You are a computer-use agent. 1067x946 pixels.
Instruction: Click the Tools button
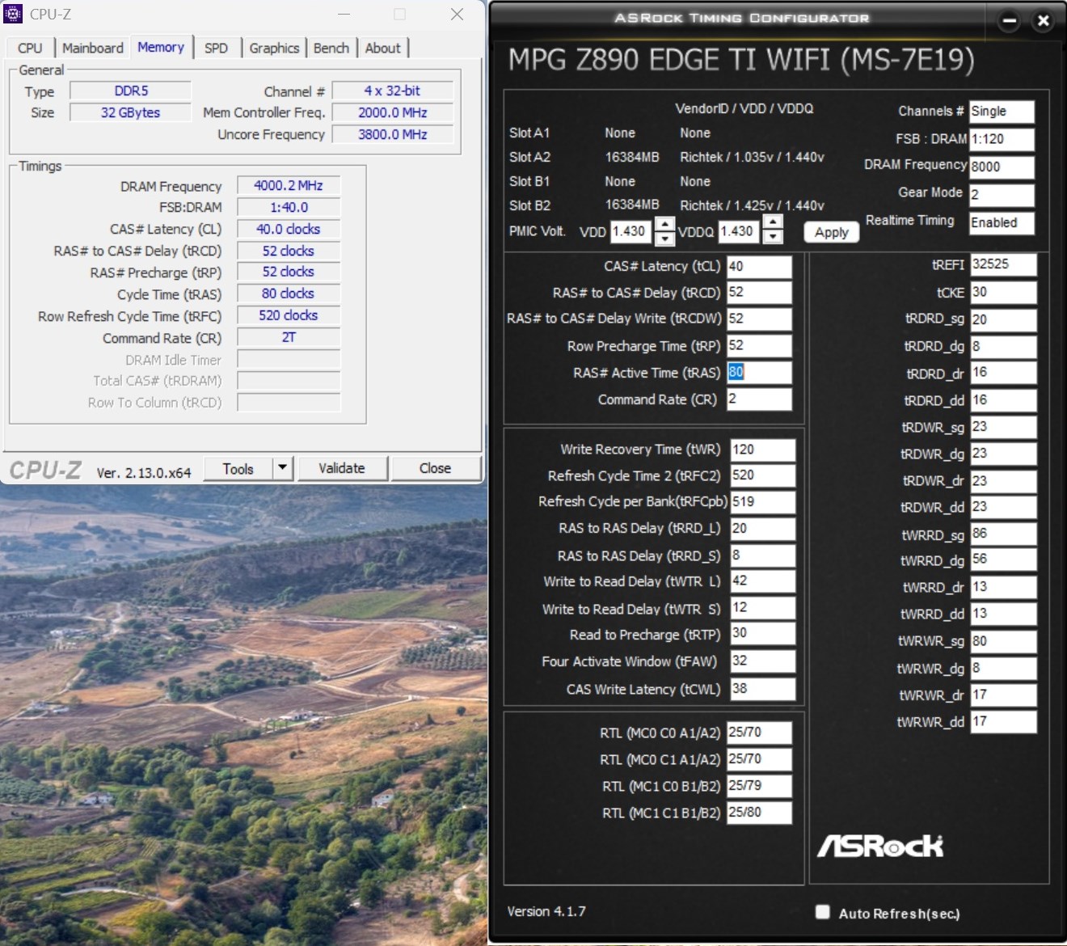coord(238,468)
